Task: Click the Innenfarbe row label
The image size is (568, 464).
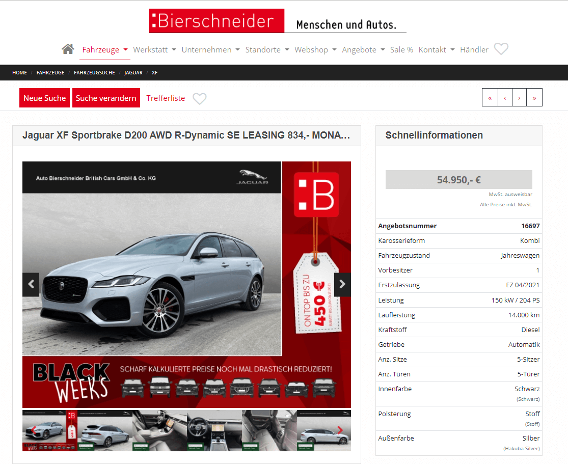Action: pos(395,389)
